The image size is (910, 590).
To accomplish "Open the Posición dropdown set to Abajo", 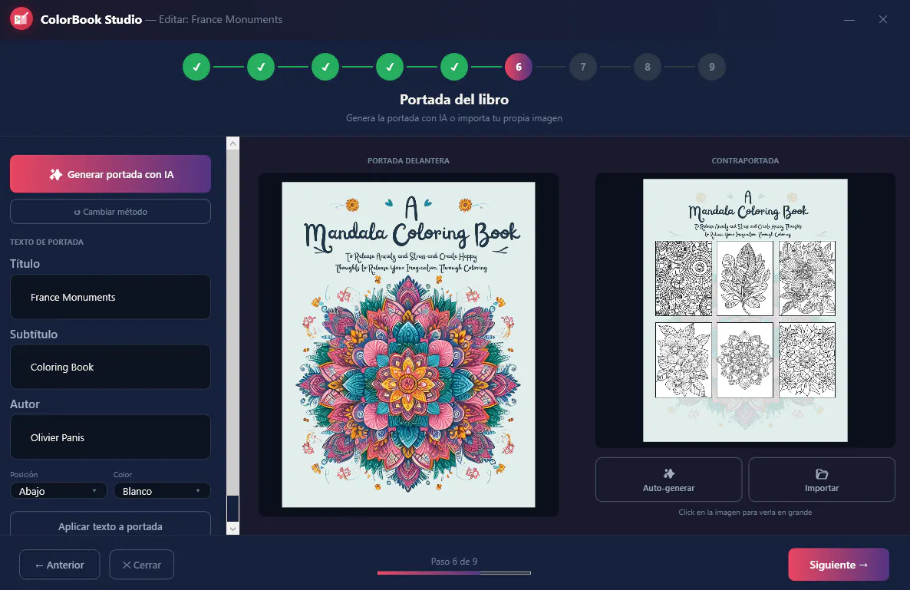I will point(58,491).
